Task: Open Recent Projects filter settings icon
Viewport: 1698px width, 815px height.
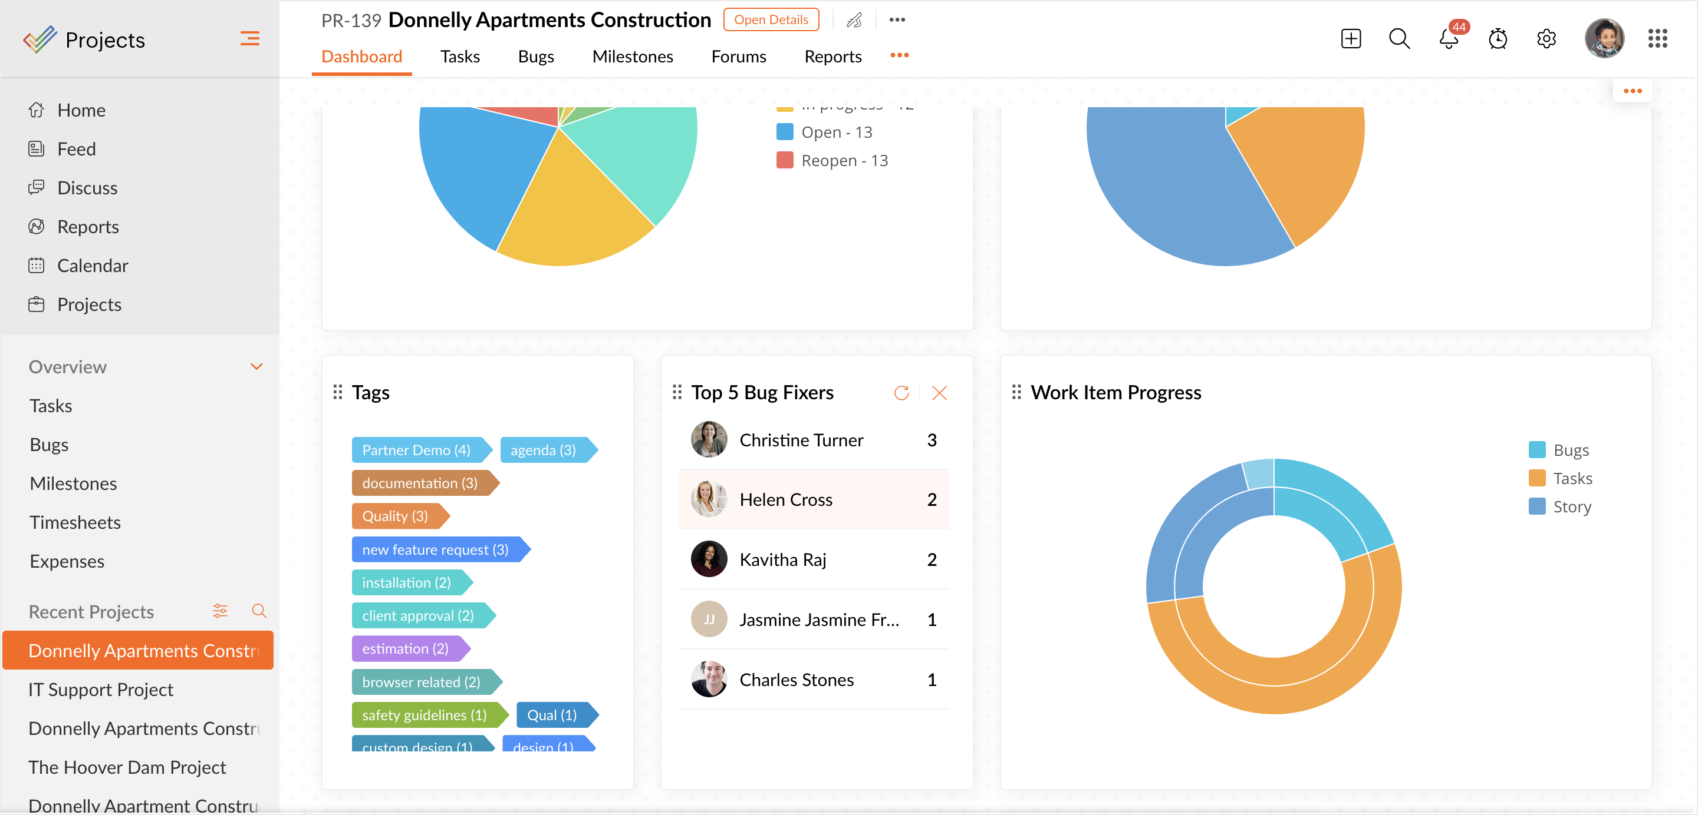Action: coord(220,611)
